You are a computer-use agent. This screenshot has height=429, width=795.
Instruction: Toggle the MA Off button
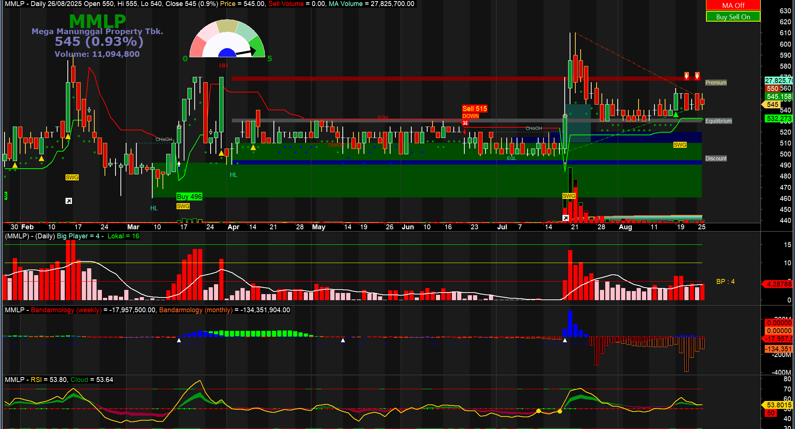coord(733,5)
